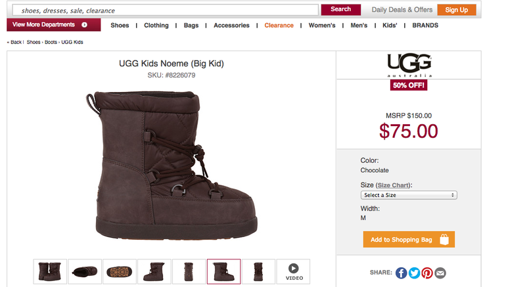Screen dimensions: 506x287
Task: Pin the boot on Pinterest
Action: click(x=427, y=273)
